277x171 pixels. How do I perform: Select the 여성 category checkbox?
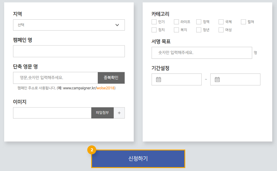221,30
